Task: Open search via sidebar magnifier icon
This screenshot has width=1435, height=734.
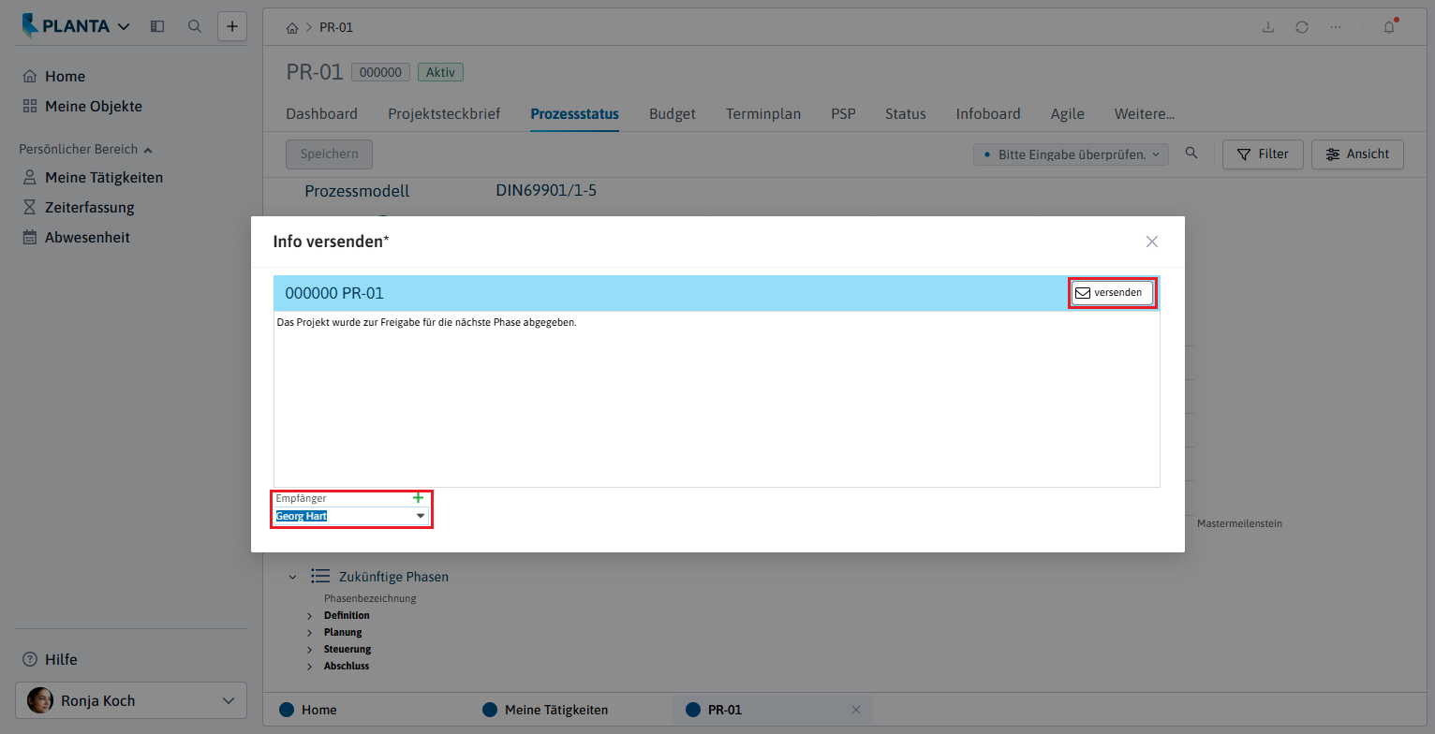Action: (195, 26)
